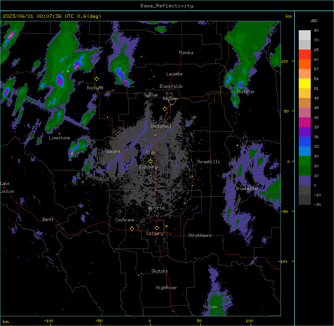Choose the purple swatch below 39 dBZ
334x326 pixels.
[x=305, y=132]
